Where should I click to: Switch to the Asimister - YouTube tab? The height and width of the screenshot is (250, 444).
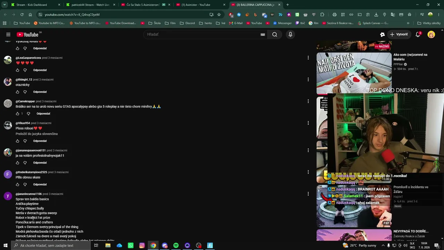(x=200, y=5)
